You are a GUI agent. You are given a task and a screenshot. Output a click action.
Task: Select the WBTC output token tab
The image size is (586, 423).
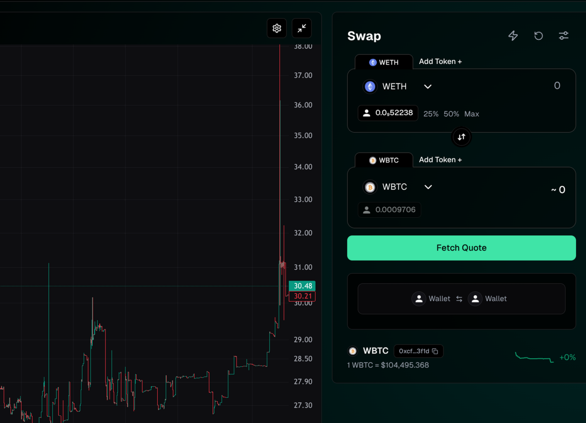pos(384,160)
